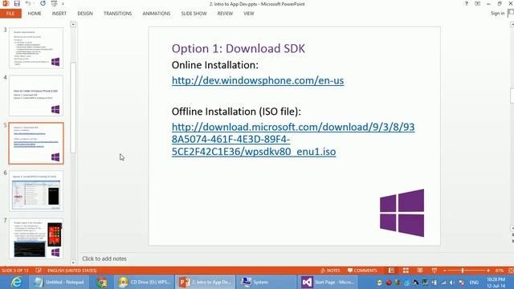The height and width of the screenshot is (289, 514).
Task: Switch to CD Drive (D:) window in taskbar
Action: (145, 282)
